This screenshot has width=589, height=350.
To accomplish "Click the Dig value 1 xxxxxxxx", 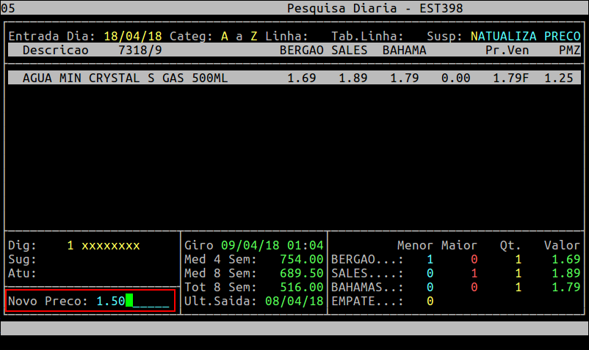I will pos(103,245).
